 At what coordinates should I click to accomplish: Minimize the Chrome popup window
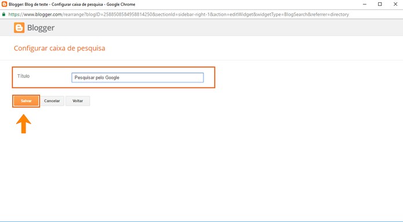(365, 4)
